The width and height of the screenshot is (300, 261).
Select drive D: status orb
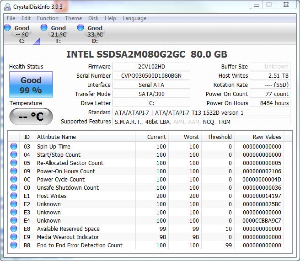click(80, 27)
